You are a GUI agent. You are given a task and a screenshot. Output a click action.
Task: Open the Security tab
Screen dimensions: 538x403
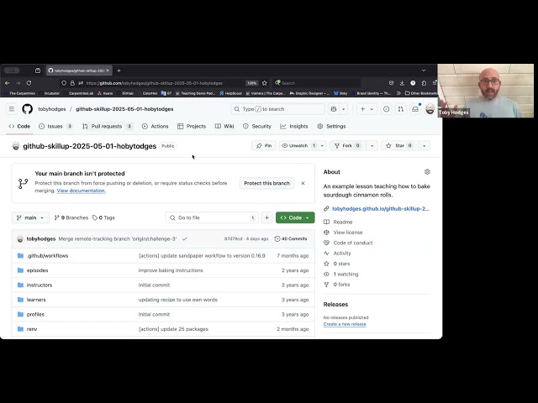click(x=257, y=126)
